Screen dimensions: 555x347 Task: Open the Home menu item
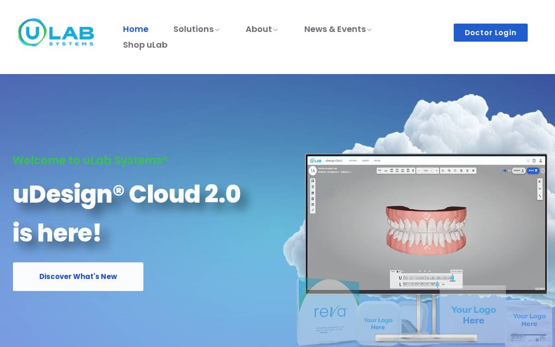click(136, 29)
